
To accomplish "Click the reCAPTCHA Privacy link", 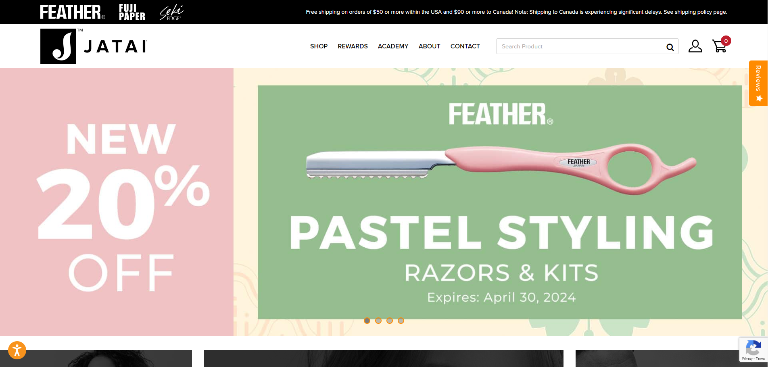I will [x=747, y=359].
